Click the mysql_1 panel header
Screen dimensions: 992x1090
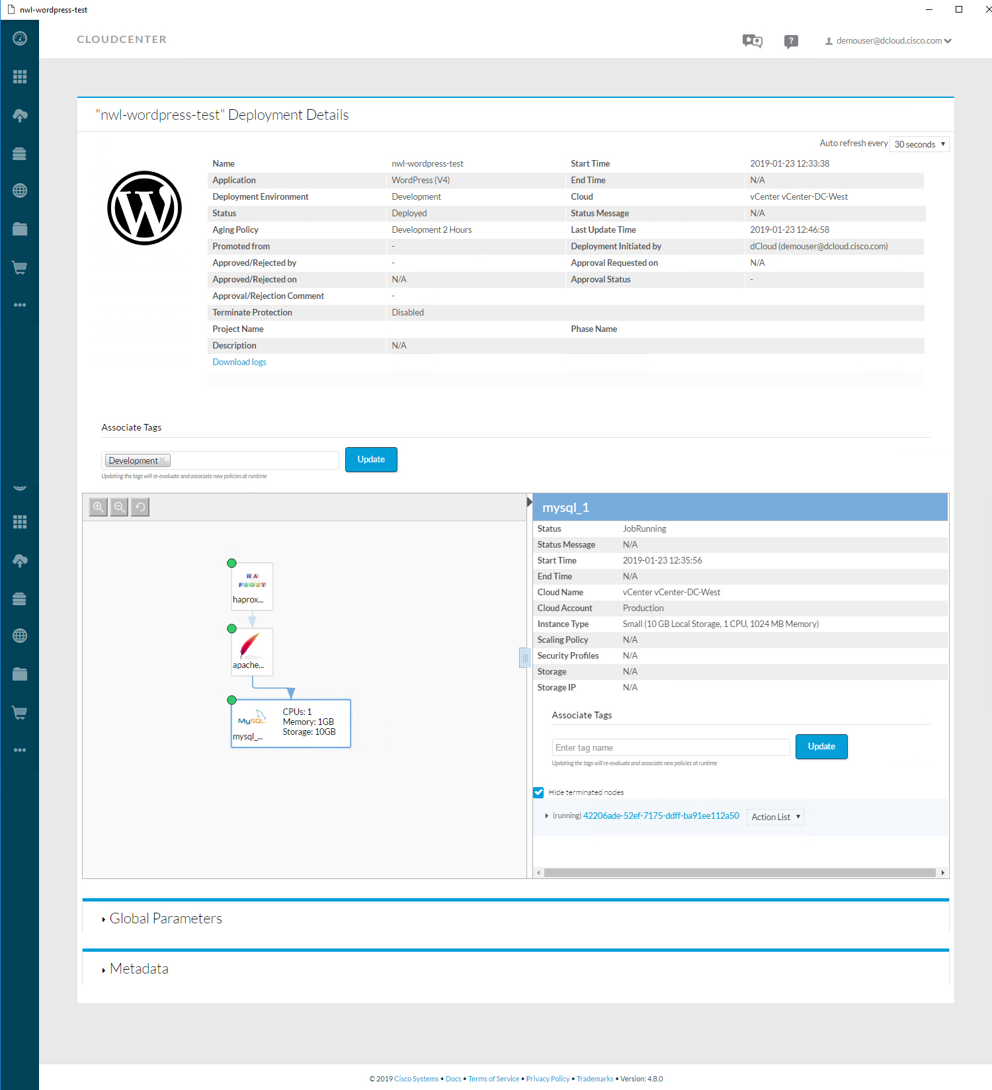(740, 507)
